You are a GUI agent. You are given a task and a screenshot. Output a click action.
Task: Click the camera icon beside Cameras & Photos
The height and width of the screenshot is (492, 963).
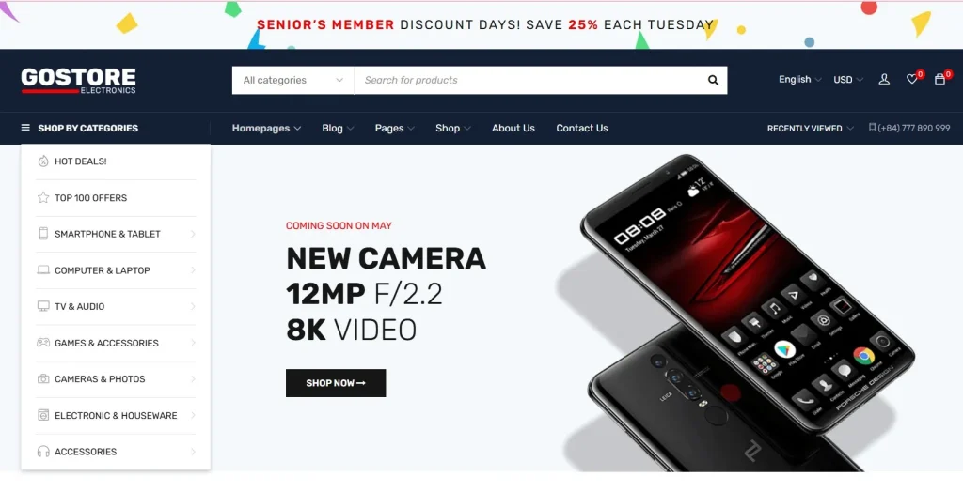43,379
